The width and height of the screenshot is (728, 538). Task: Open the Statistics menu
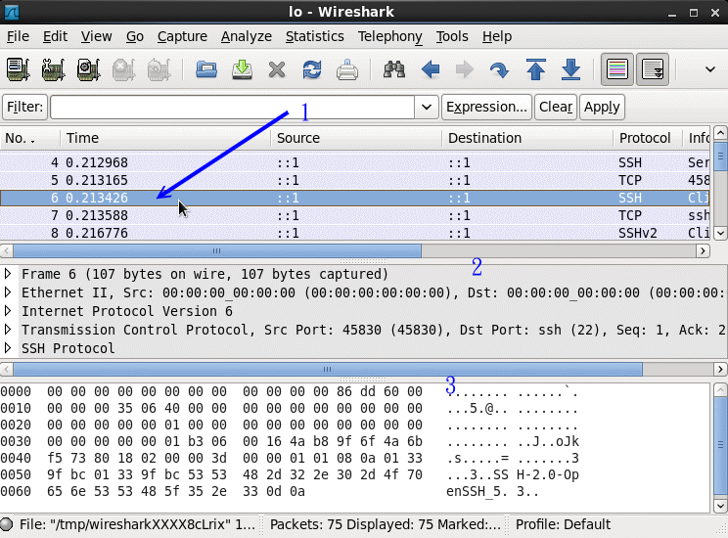pyautogui.click(x=314, y=36)
